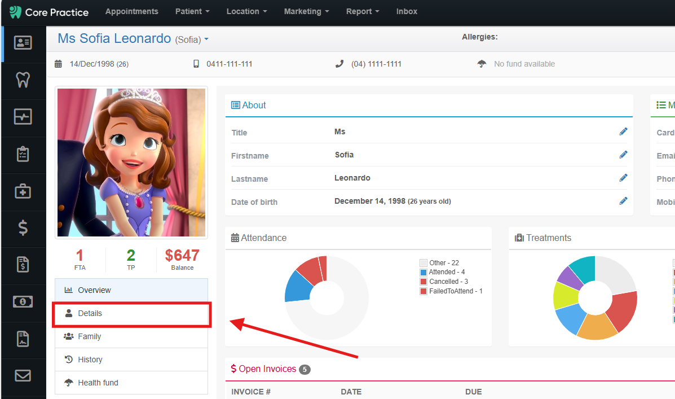Viewport: 675px width, 399px height.
Task: Click the landline phone handset icon
Action: [x=339, y=64]
